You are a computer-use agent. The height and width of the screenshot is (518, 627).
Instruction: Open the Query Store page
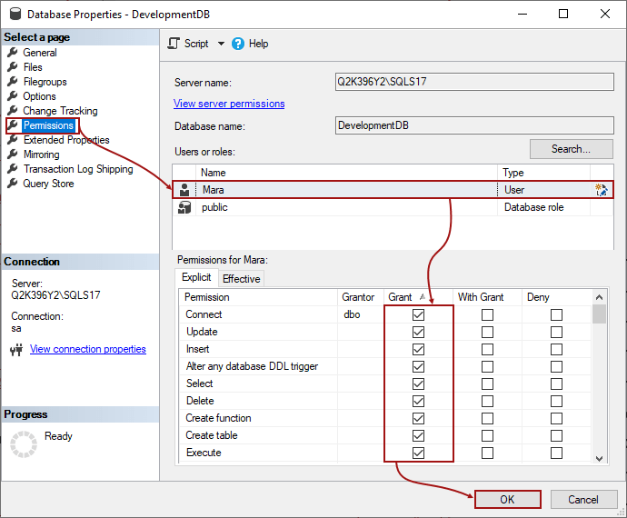point(48,184)
